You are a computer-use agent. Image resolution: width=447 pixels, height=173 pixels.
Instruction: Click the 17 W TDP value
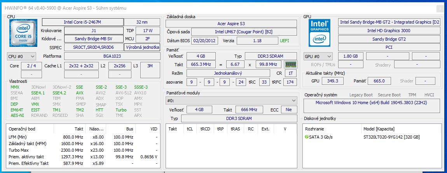[148, 31]
